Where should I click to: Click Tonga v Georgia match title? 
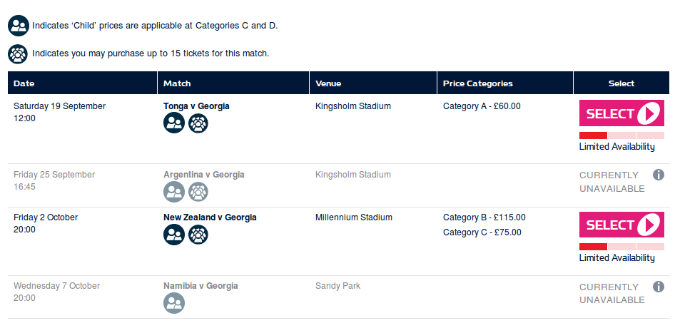point(196,106)
